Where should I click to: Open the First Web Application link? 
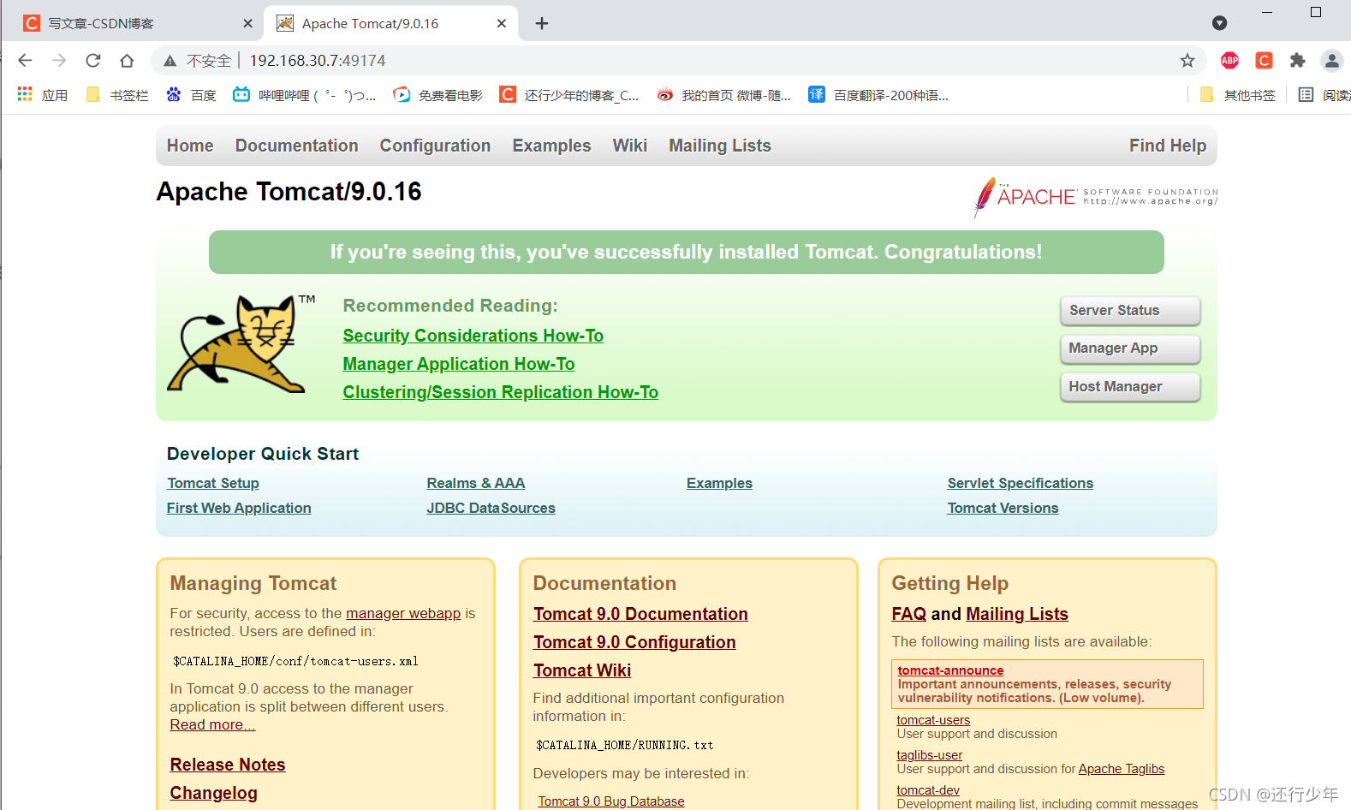pyautogui.click(x=239, y=508)
